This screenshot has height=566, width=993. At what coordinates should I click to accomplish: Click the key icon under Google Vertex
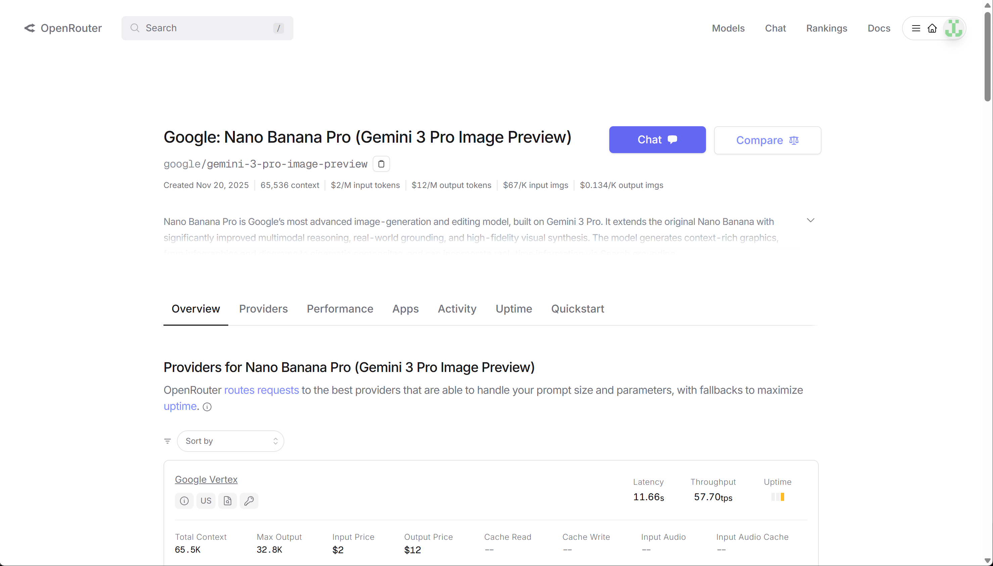click(x=249, y=501)
